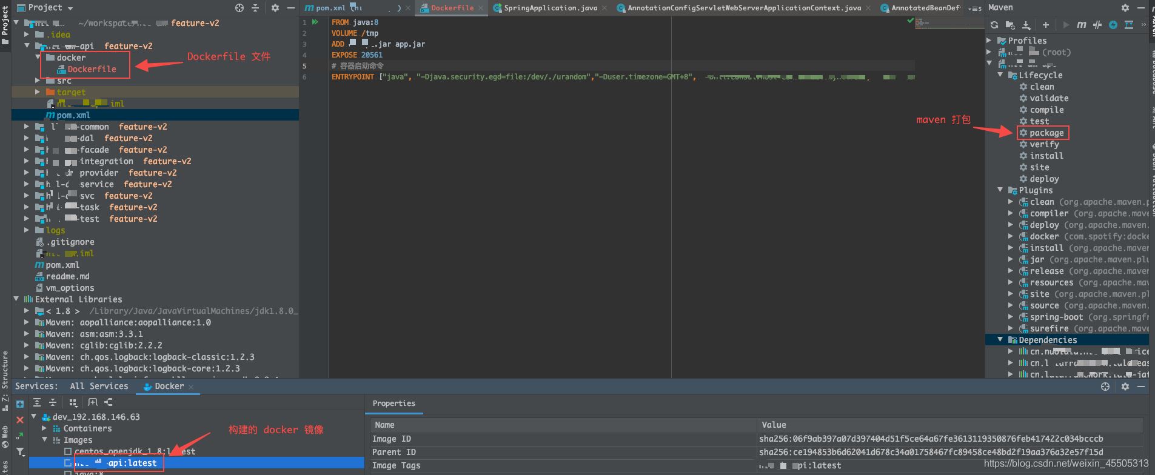
Task: Click Add Service plus icon in Services
Action: coord(20,404)
